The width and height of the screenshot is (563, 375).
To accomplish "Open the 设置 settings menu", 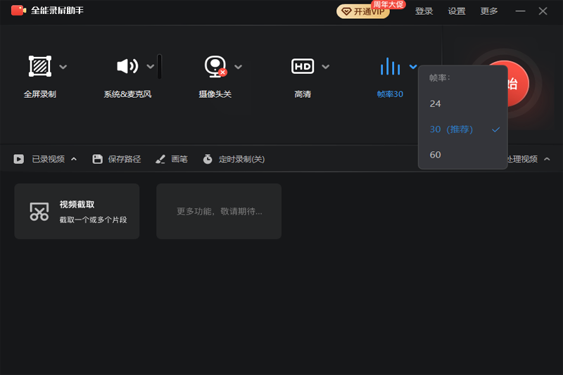I will coord(457,11).
